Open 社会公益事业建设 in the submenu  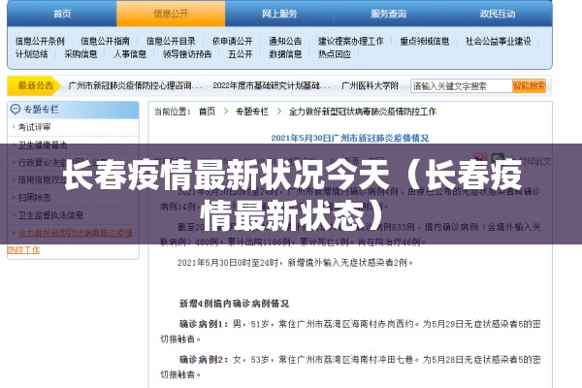tap(499, 41)
